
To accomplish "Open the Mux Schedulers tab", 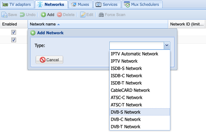I will click(x=142, y=4).
